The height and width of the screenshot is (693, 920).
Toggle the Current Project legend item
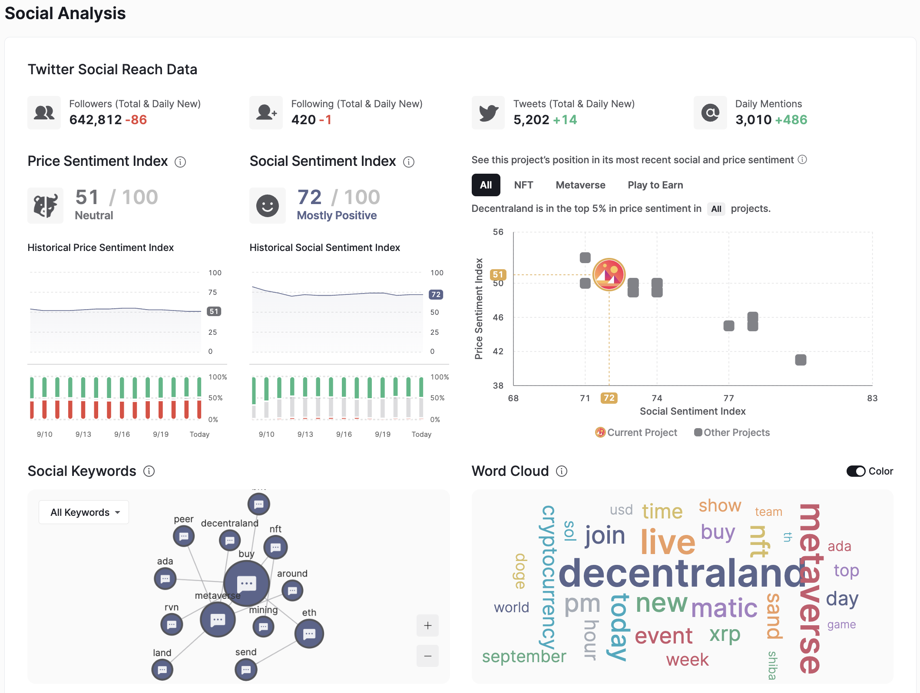click(x=636, y=432)
